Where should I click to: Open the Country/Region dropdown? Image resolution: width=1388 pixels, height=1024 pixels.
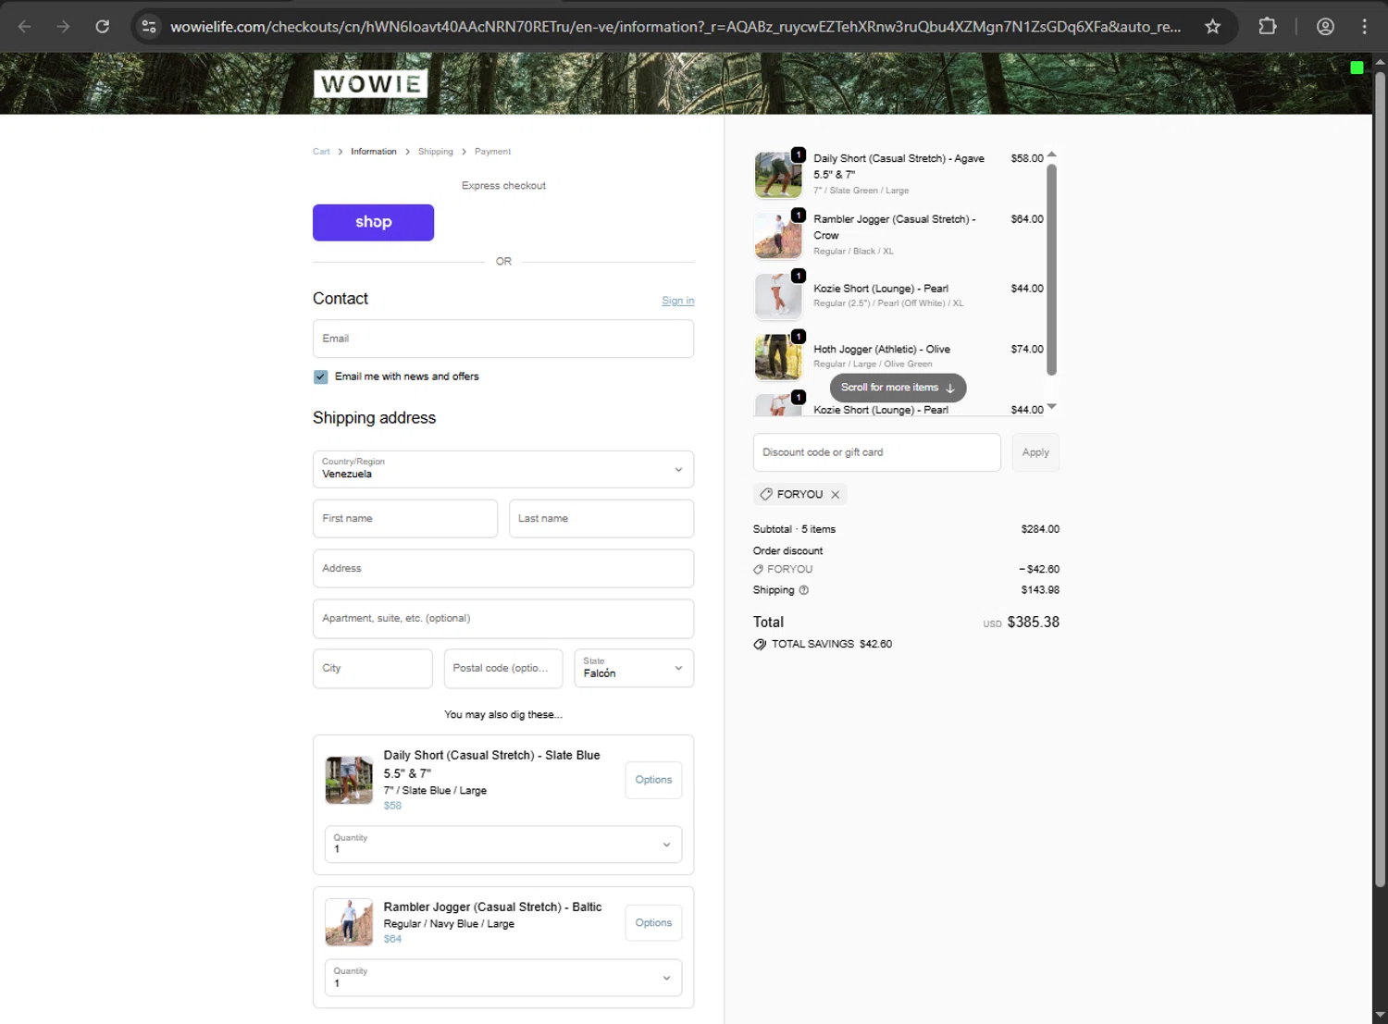tap(503, 469)
